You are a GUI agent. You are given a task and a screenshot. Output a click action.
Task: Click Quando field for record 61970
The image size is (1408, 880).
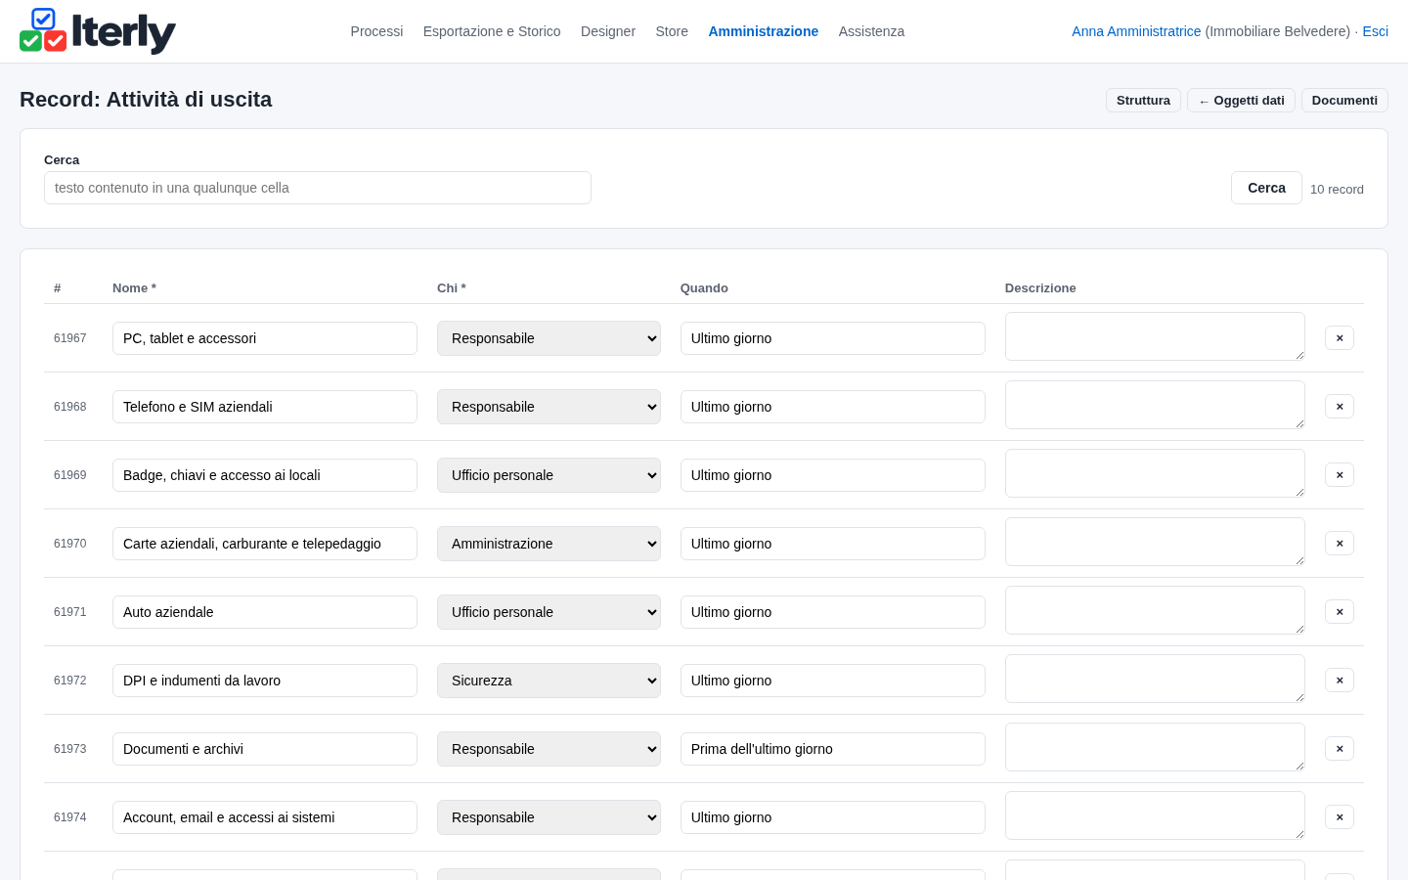(x=833, y=544)
